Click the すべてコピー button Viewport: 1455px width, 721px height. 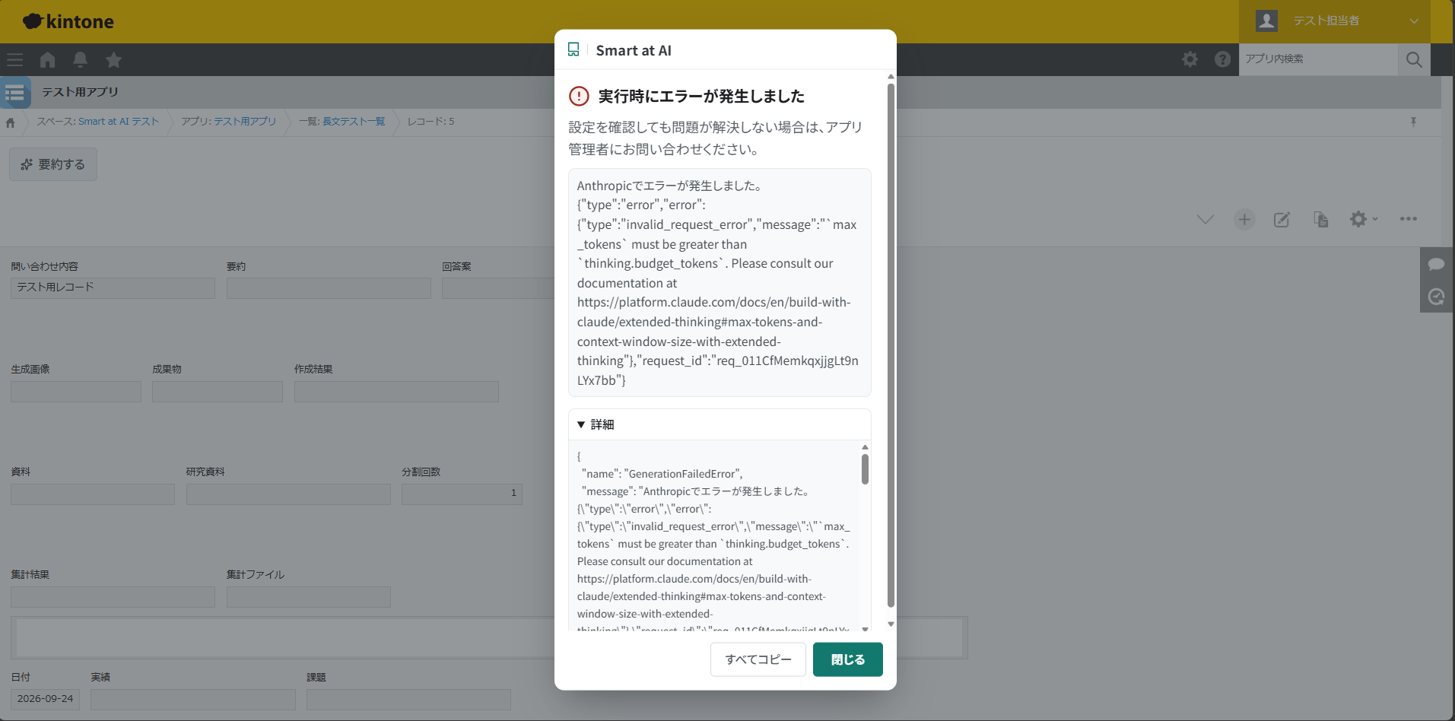[758, 659]
